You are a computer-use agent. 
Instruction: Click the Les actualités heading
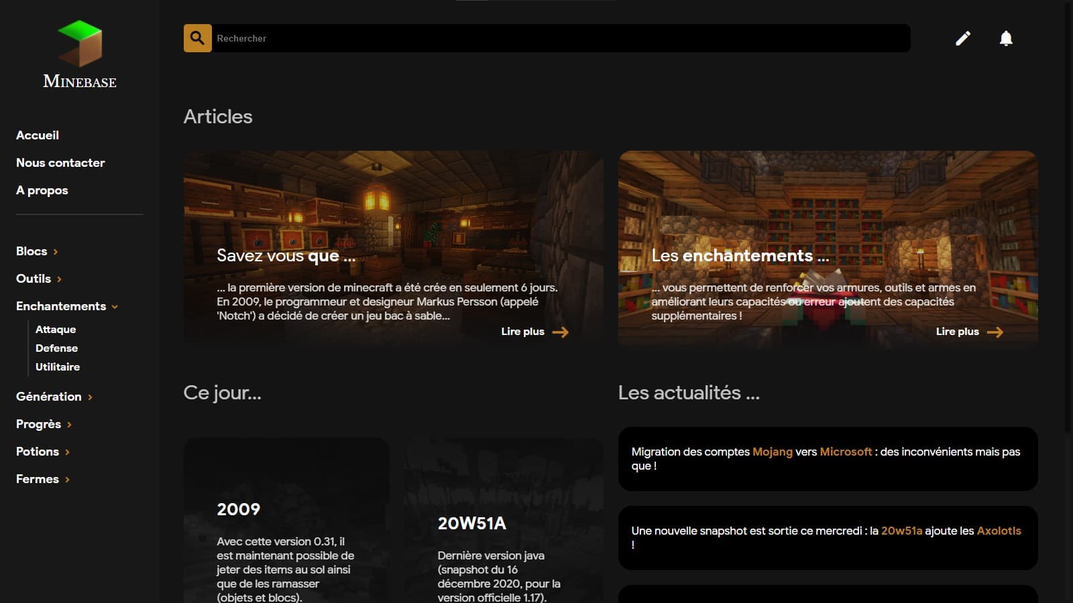pyautogui.click(x=689, y=393)
